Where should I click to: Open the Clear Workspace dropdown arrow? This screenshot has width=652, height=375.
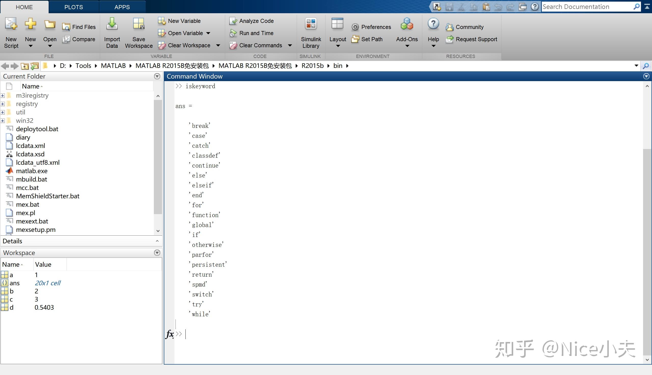pyautogui.click(x=218, y=46)
